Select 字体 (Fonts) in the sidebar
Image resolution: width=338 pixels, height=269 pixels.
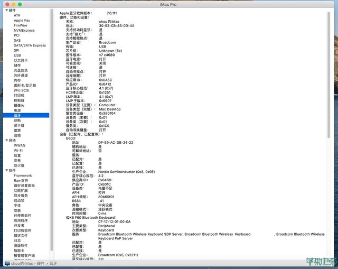click(17, 206)
